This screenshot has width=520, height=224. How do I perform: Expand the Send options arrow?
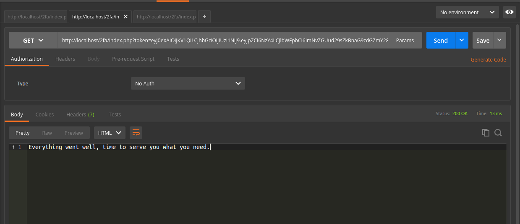pyautogui.click(x=462, y=40)
